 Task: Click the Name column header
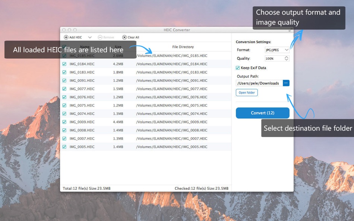(85, 47)
